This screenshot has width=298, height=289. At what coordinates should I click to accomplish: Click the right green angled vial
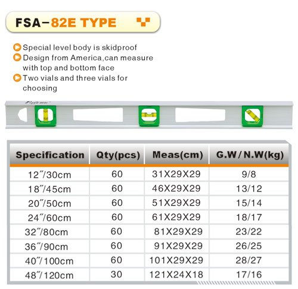coord(253,116)
